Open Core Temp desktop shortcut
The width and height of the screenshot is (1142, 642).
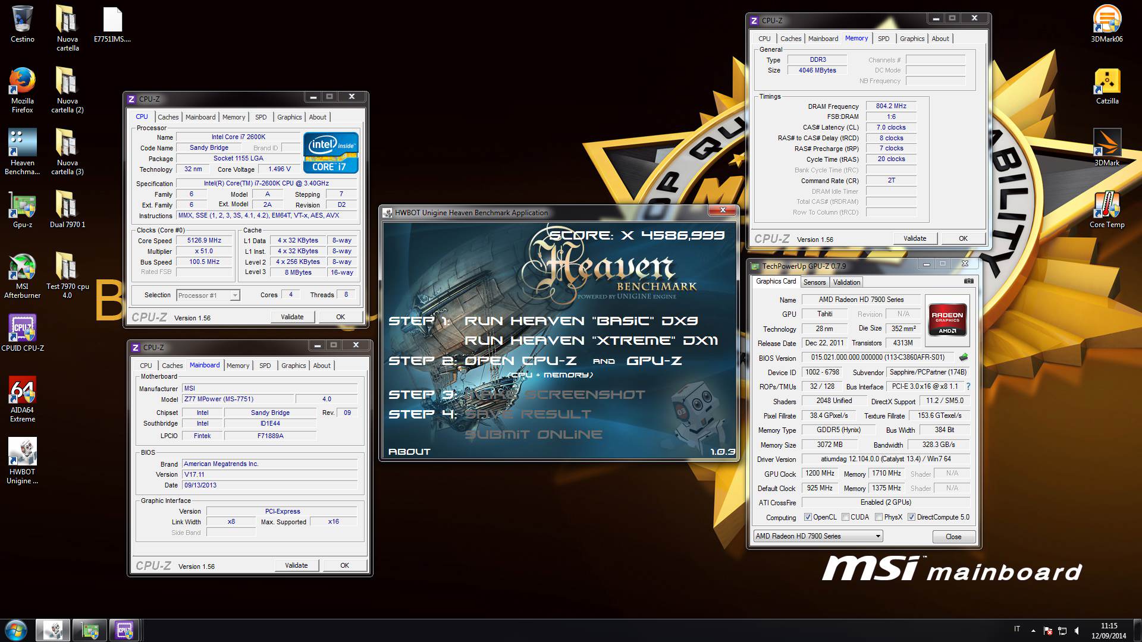click(x=1107, y=210)
